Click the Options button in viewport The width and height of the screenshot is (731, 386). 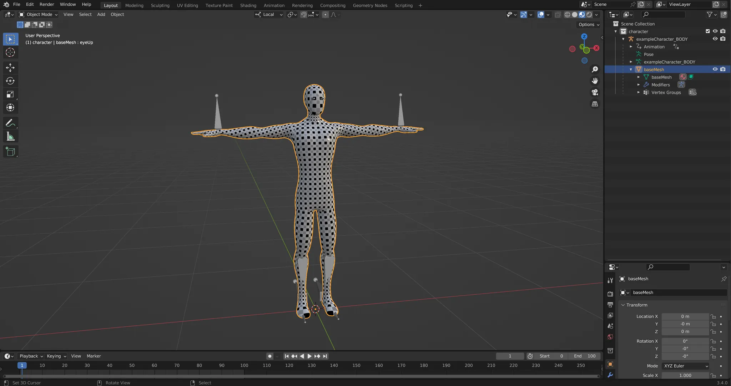589,25
